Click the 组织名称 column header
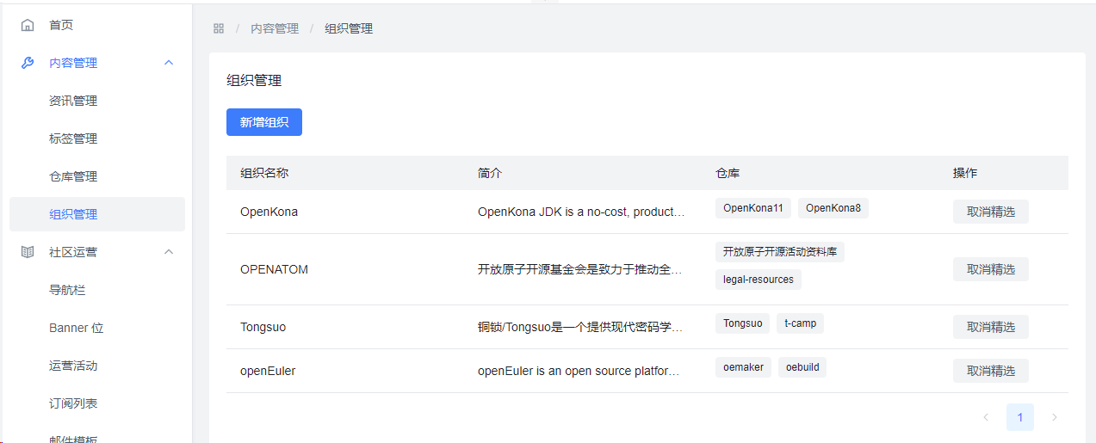Screen dimensions: 1096x443 click(x=264, y=173)
